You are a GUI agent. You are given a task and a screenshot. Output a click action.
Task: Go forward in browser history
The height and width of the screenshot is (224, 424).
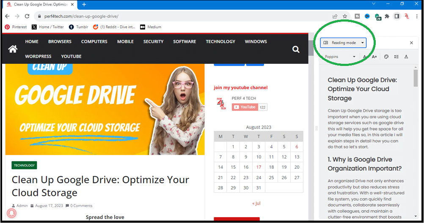[x=17, y=16]
